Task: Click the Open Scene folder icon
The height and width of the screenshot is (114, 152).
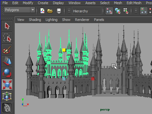Action: click(50, 11)
